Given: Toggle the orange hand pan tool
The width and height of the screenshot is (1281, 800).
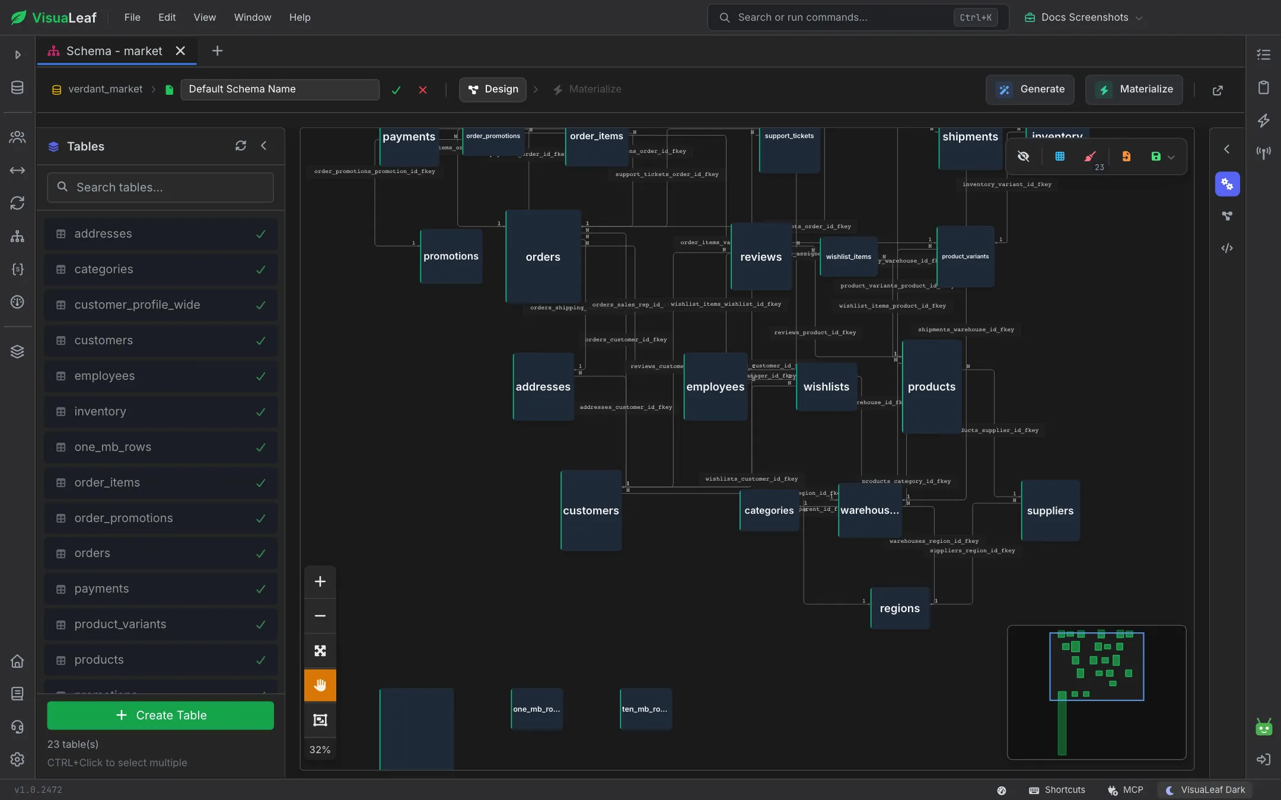Looking at the screenshot, I should point(320,685).
